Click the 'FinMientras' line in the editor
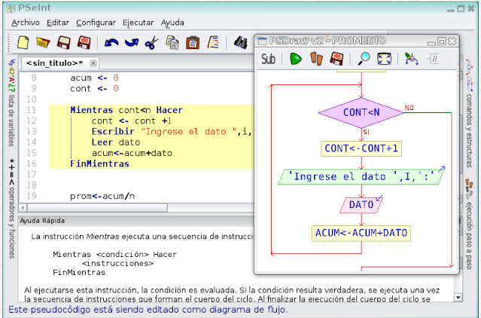Viewport: 481px width, 318px height. pos(99,164)
